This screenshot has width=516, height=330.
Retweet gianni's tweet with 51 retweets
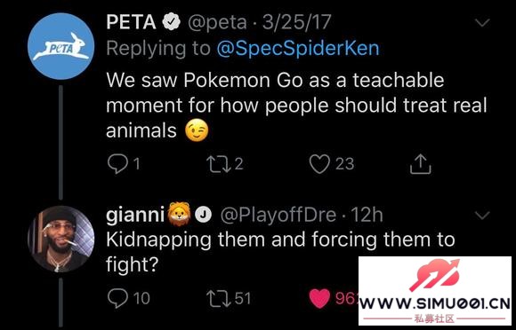219,299
